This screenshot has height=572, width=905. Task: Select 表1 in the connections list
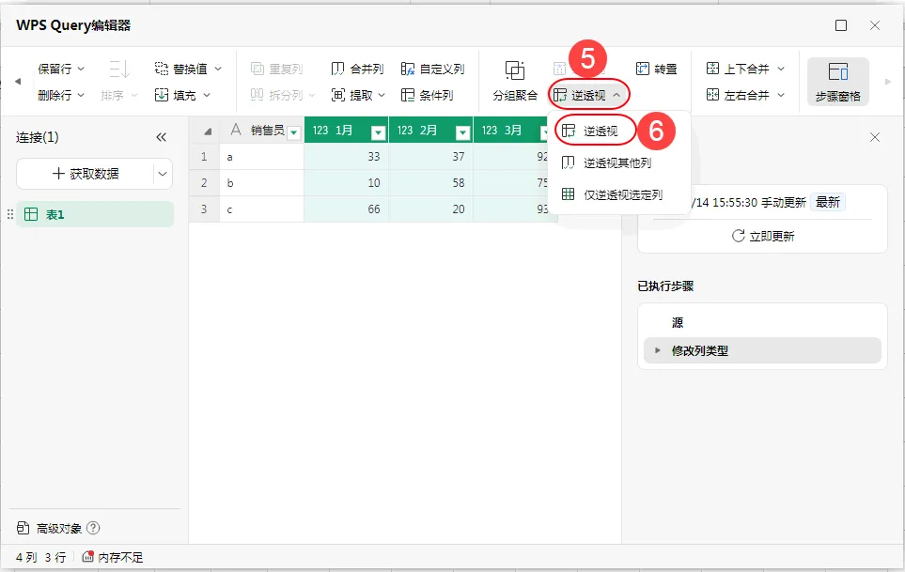tap(95, 214)
